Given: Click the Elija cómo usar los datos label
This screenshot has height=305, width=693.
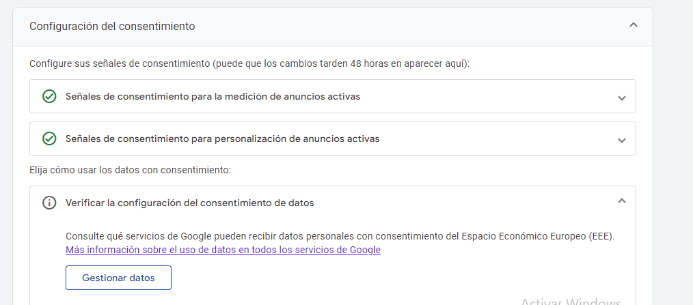Looking at the screenshot, I should tap(131, 170).
